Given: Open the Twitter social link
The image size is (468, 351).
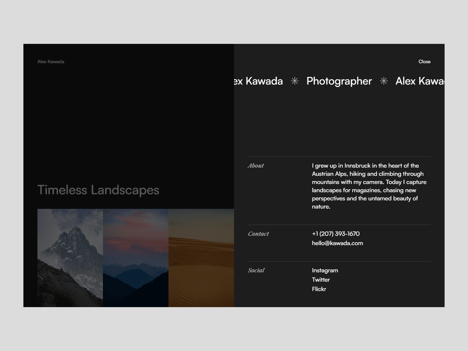Looking at the screenshot, I should (x=321, y=280).
